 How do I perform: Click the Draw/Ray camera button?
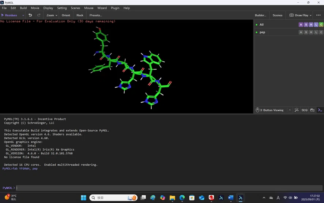click(300, 15)
